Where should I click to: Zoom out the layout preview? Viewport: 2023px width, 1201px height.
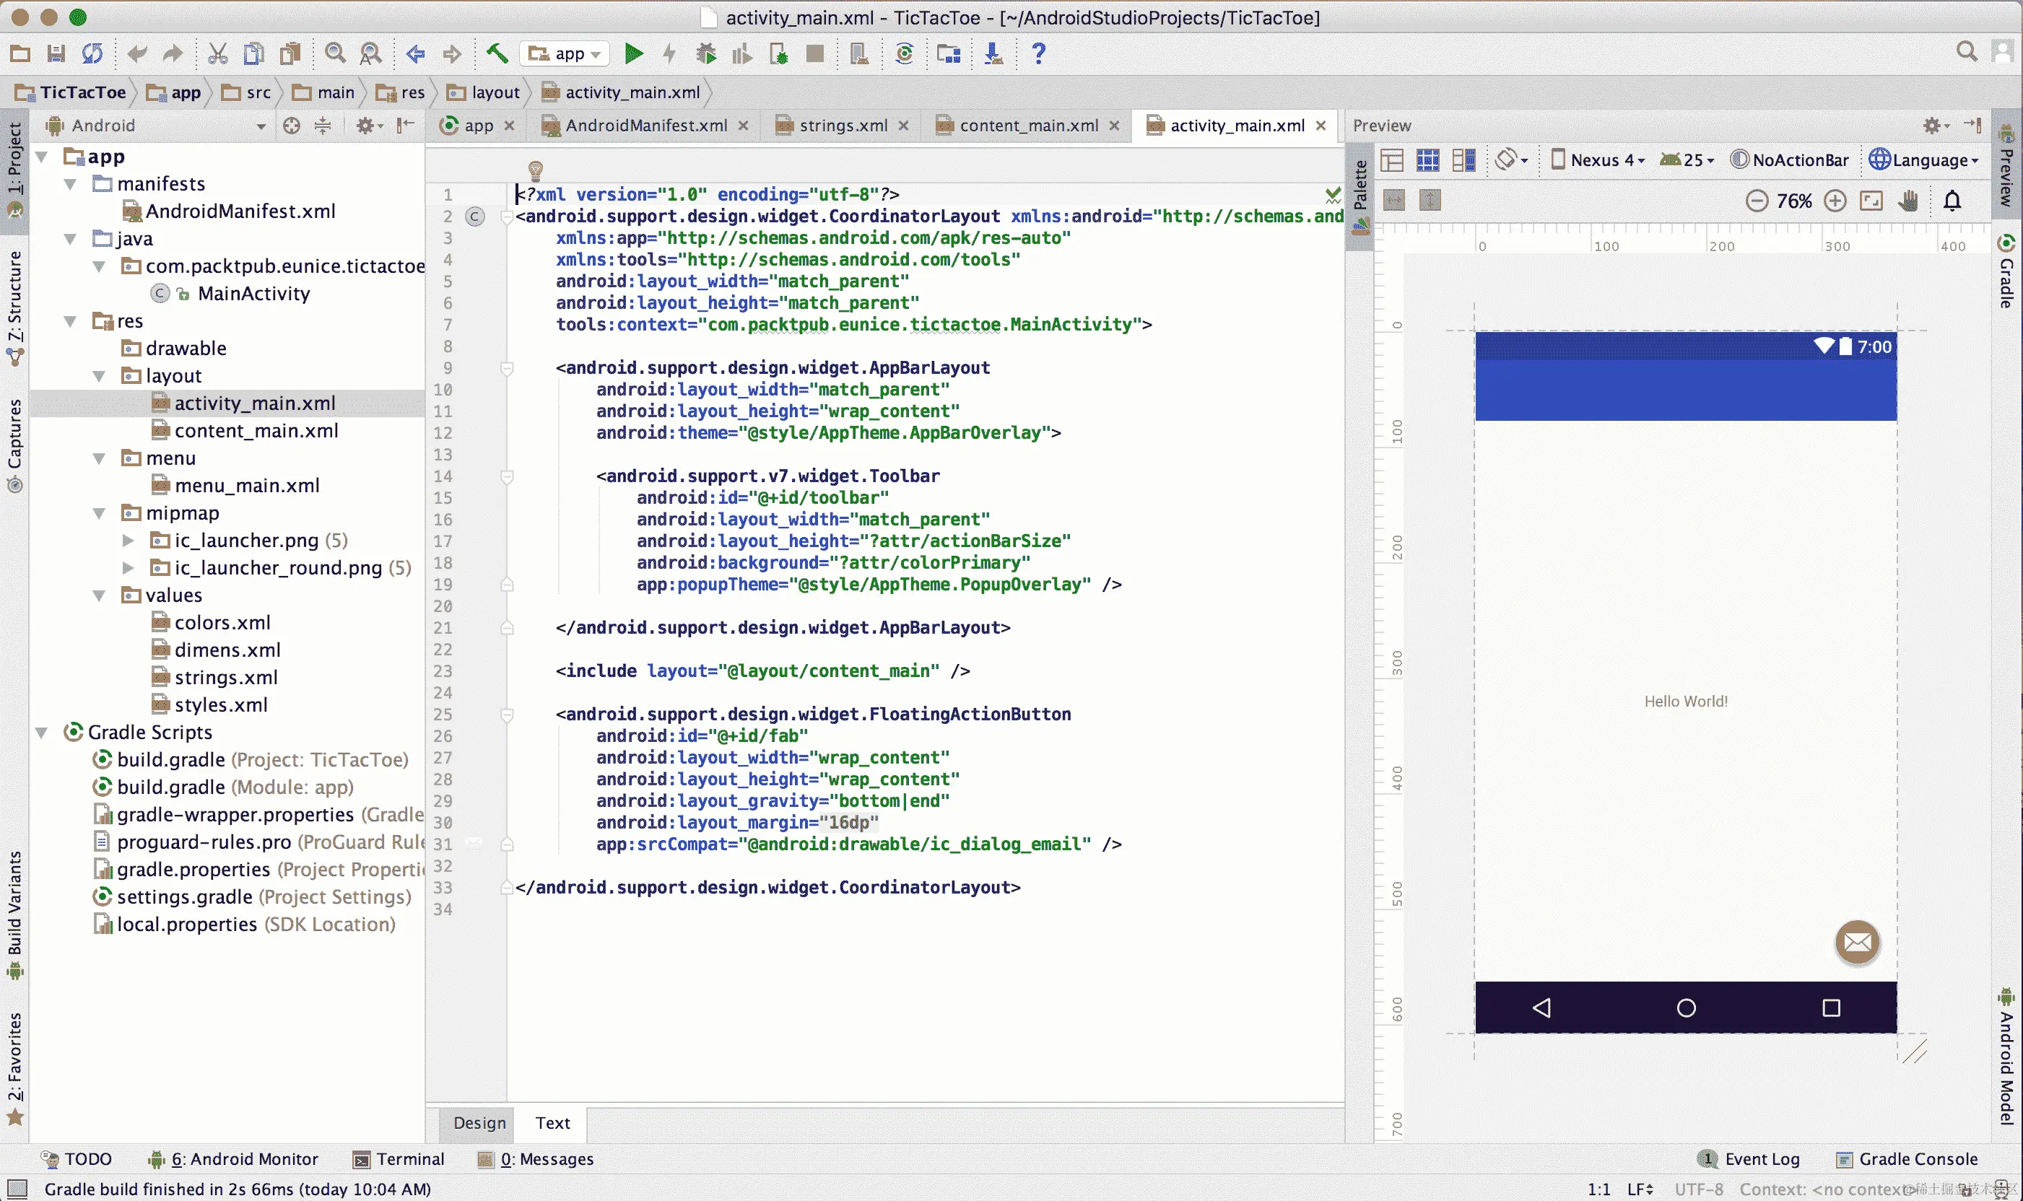[1756, 201]
